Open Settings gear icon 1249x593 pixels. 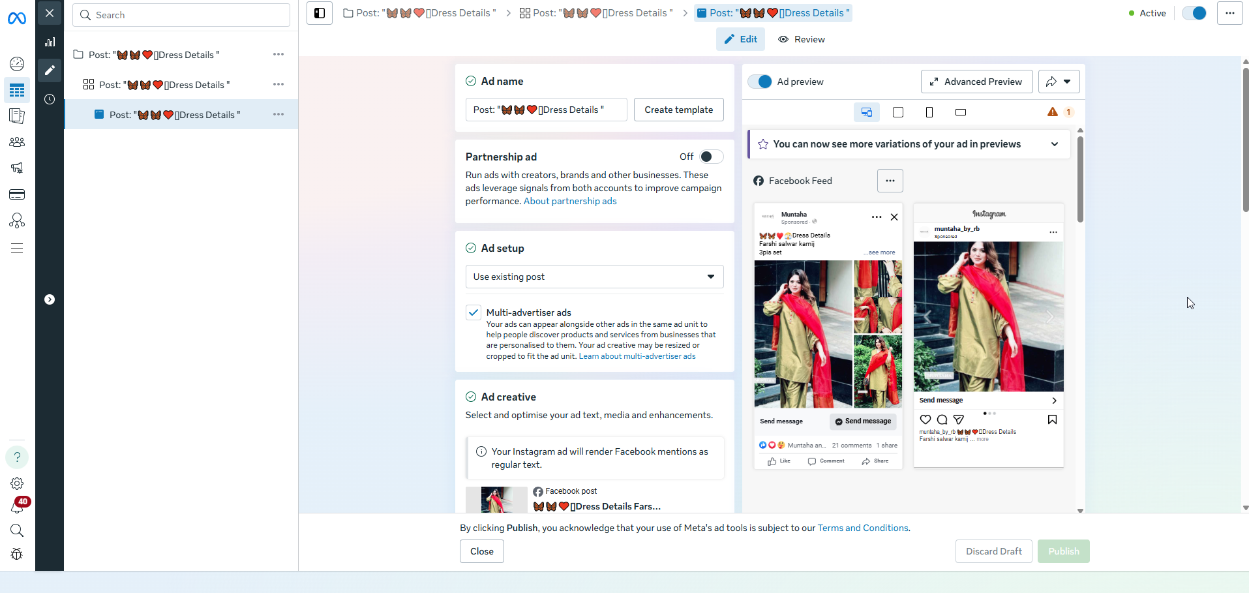(17, 483)
